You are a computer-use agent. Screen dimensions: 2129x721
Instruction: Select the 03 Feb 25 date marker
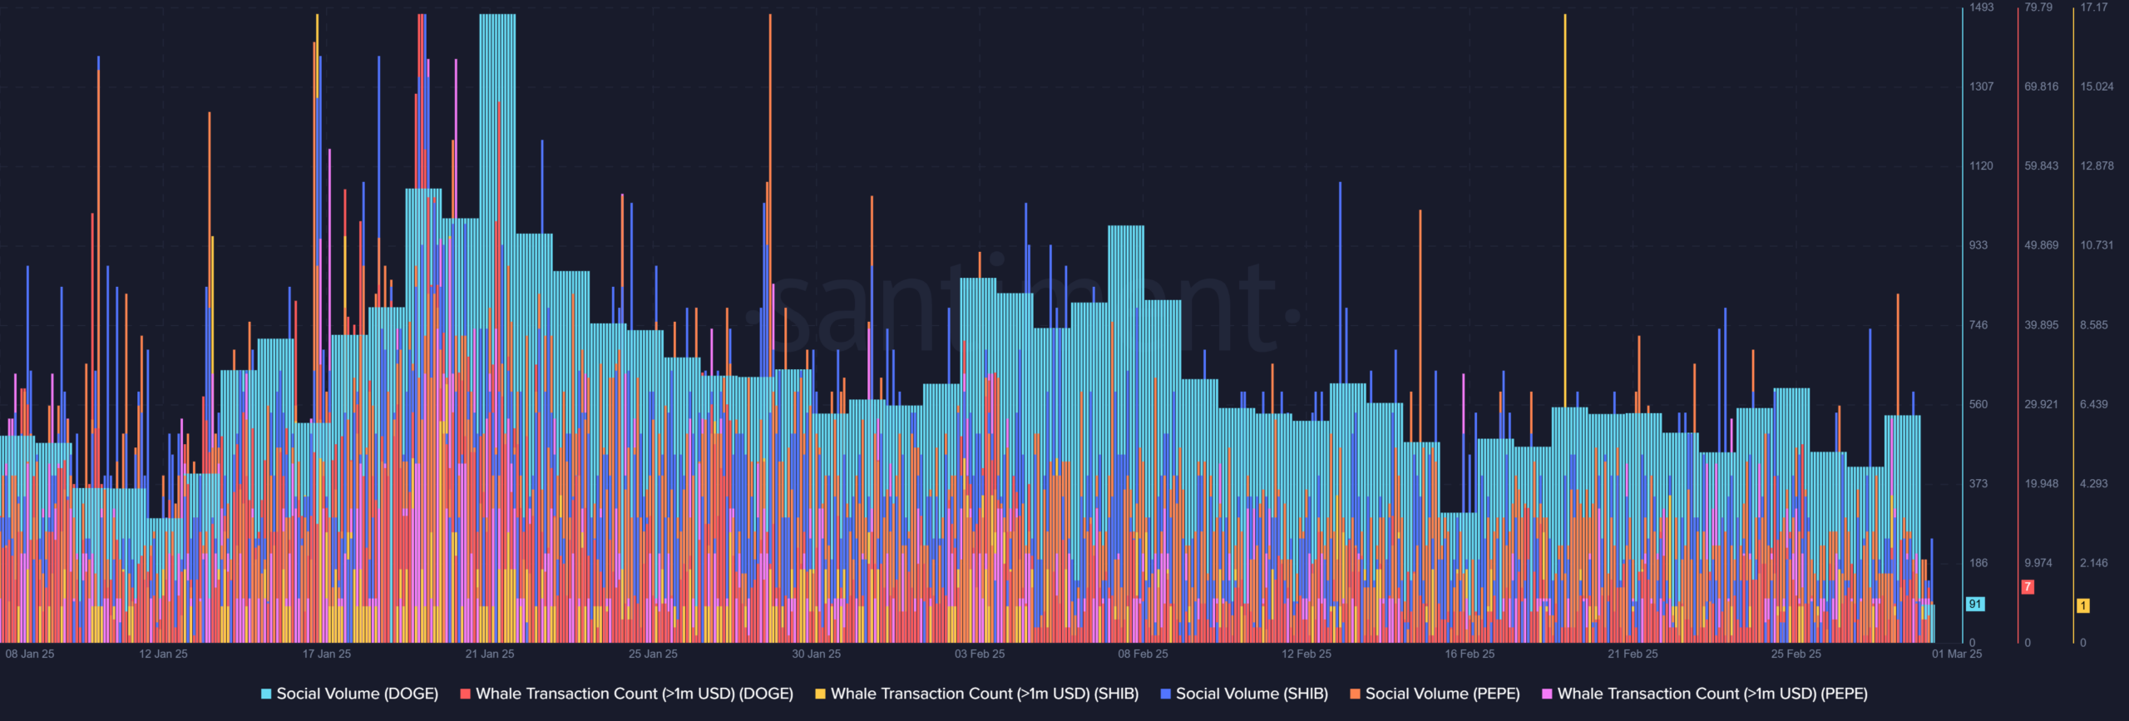tap(980, 654)
